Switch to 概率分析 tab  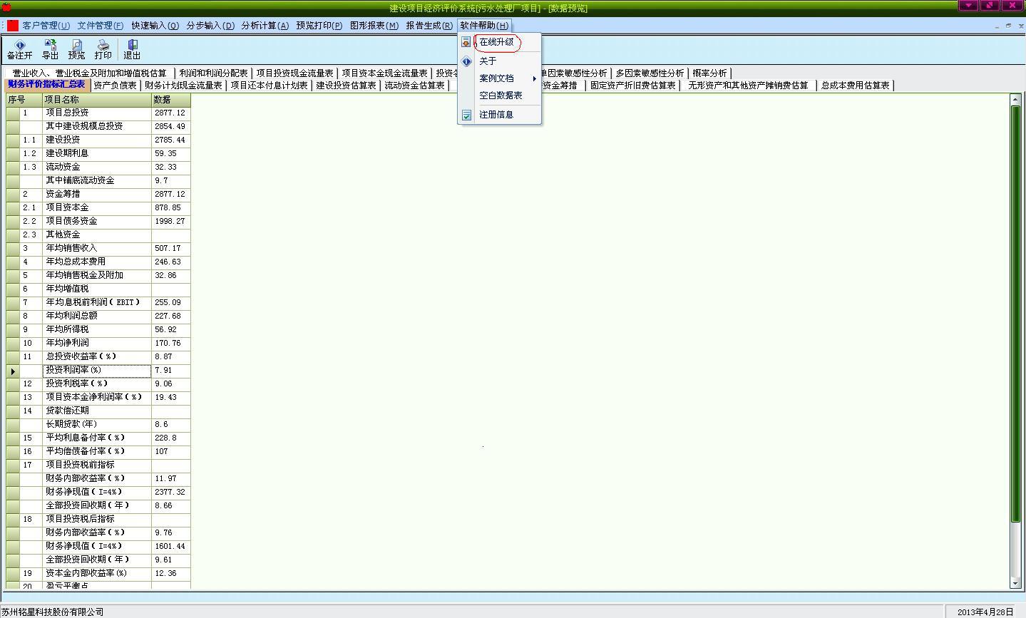click(710, 73)
